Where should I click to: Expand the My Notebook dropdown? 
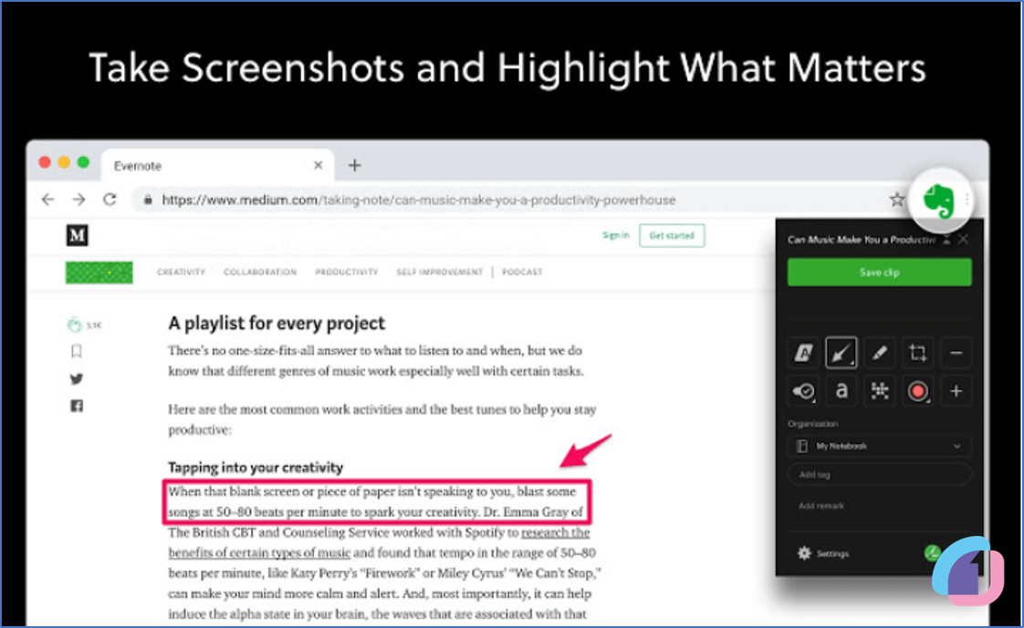[x=880, y=446]
